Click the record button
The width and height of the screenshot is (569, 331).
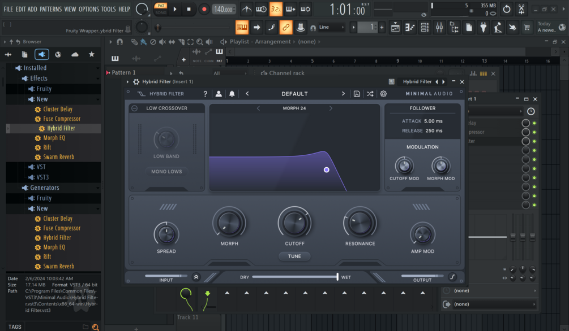point(204,9)
